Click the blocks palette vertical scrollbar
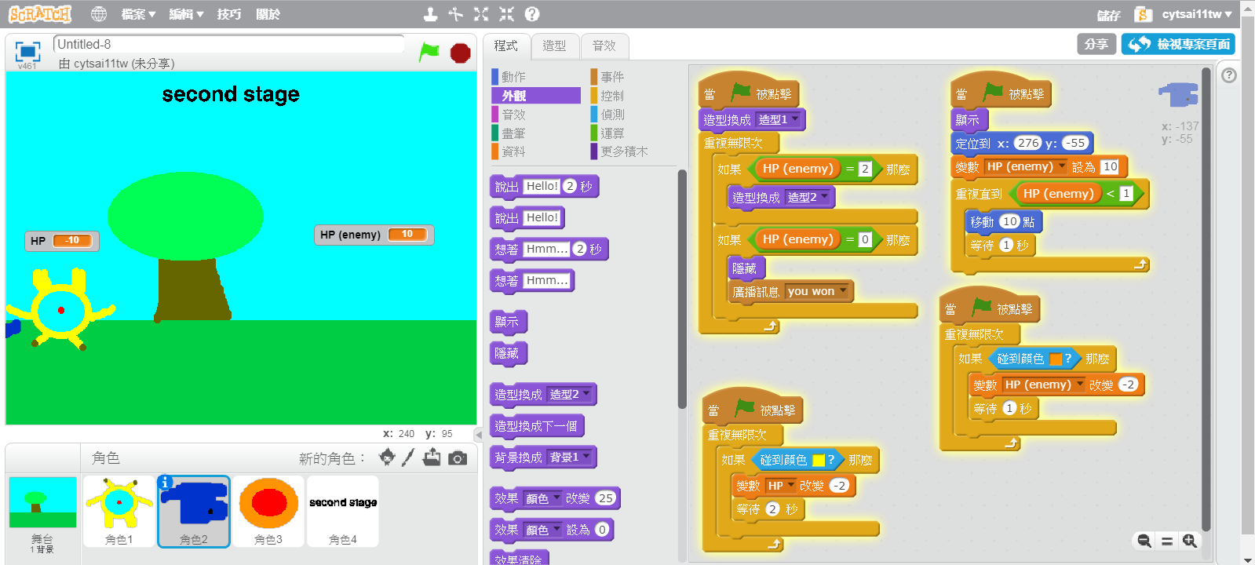 [x=682, y=289]
